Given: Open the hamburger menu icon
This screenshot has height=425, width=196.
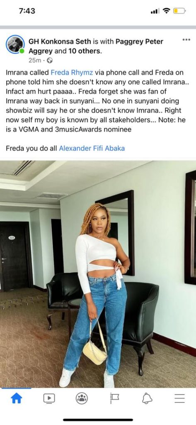Looking at the screenshot, I should [x=179, y=398].
